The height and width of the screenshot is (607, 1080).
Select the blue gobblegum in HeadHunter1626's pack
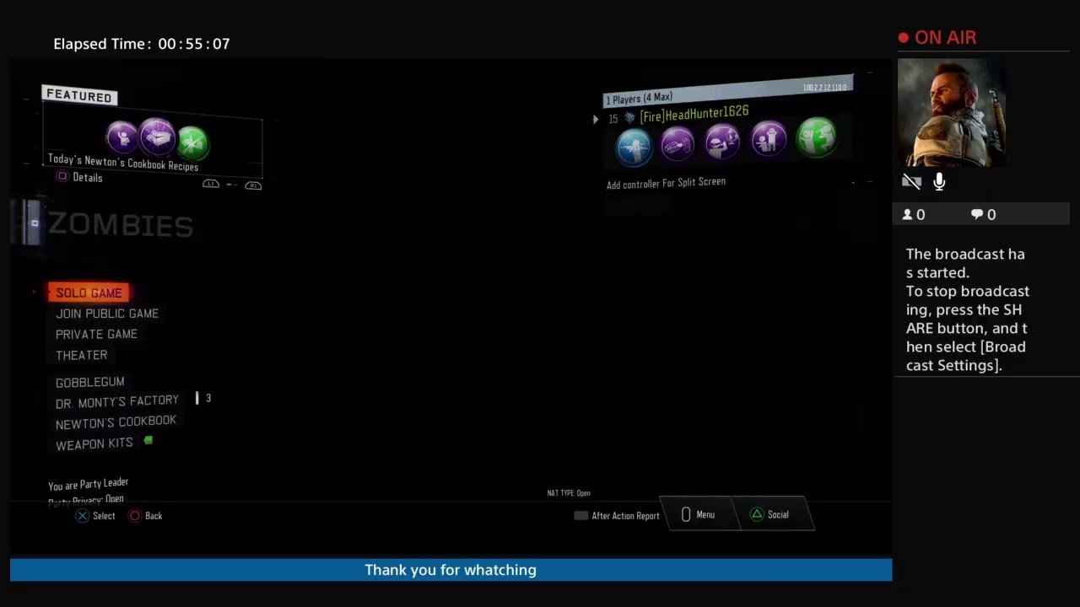point(634,147)
